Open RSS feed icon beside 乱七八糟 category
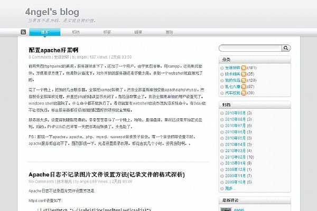This screenshot has height=211, width=317. [243, 87]
